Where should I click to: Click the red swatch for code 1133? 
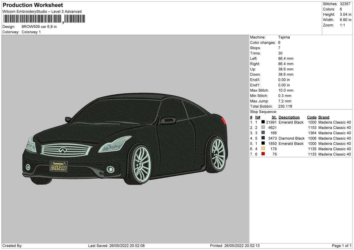[263, 154]
